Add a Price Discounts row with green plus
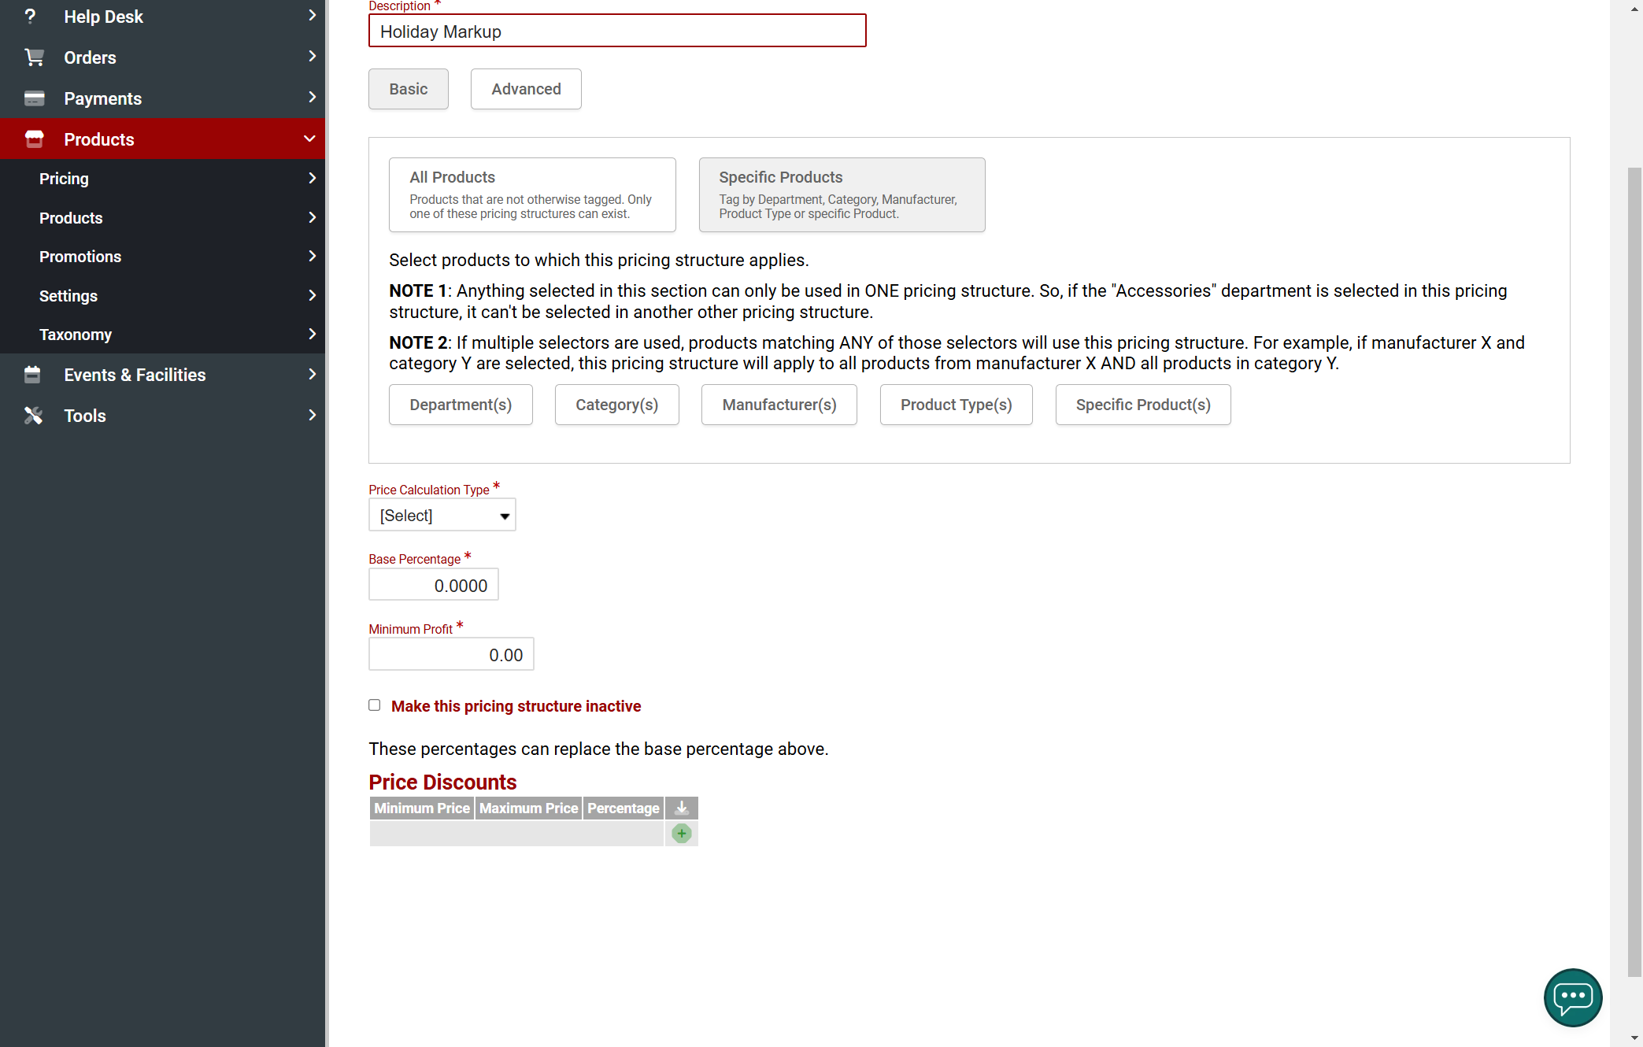Viewport: 1643px width, 1047px height. (682, 834)
